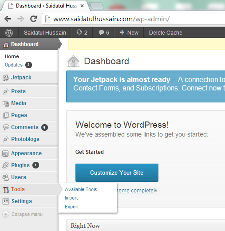Click the Tools icon in sidebar
Image resolution: width=225 pixels, height=231 pixels.
pyautogui.click(x=6, y=190)
